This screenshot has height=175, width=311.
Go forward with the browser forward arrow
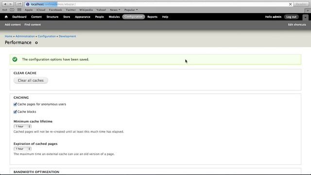(11, 4)
